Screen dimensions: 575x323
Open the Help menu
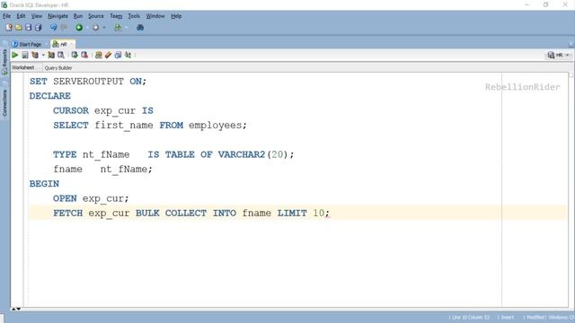176,16
